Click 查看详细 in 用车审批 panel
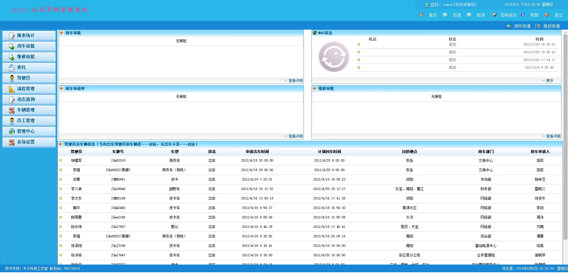 coord(296,80)
